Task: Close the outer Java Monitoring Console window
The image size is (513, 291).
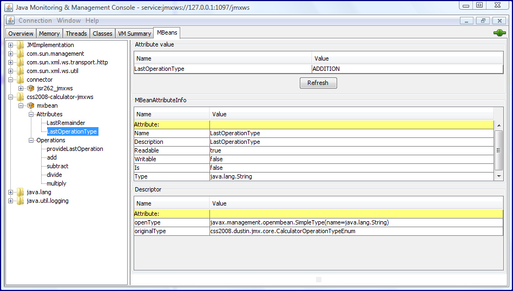Action: coord(497,5)
